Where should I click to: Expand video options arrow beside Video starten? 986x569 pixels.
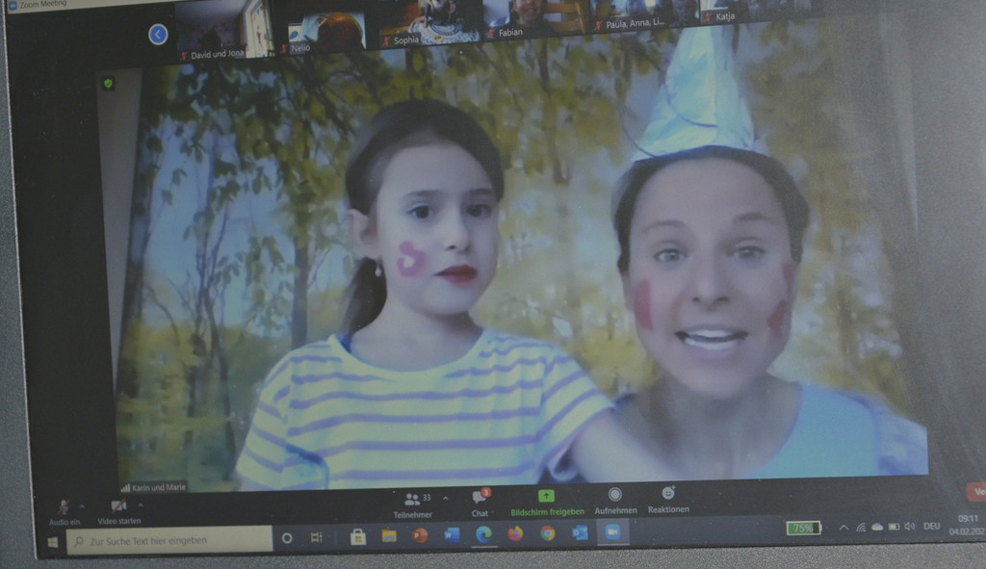pos(141,504)
